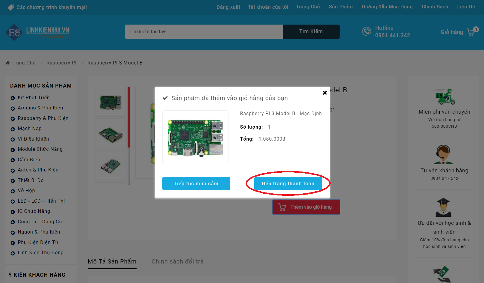Go to Trang Chủ in top menu
This screenshot has height=283, width=484.
point(308,7)
